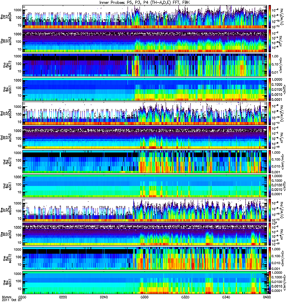
Task: Click the 'thd fff 32 scm3' y-axis label
Action: [x=6, y=137]
